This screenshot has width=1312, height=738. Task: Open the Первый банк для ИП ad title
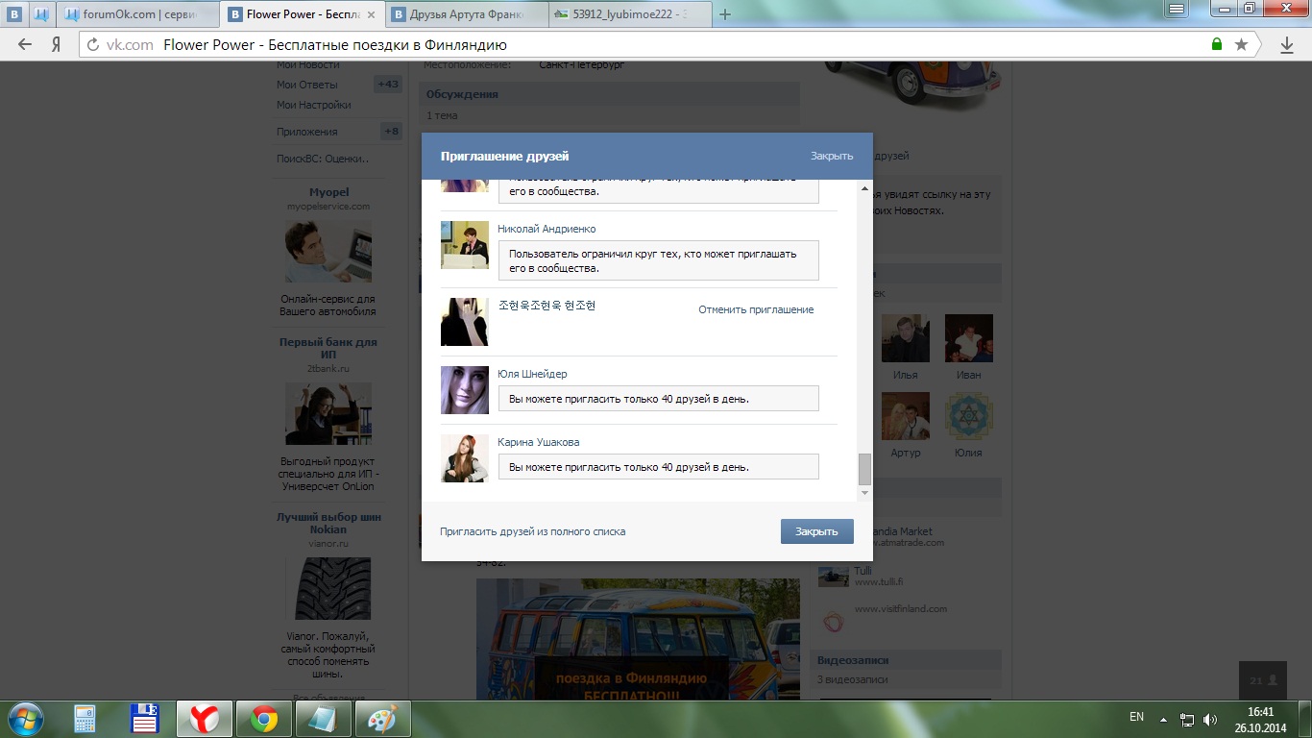tap(328, 348)
